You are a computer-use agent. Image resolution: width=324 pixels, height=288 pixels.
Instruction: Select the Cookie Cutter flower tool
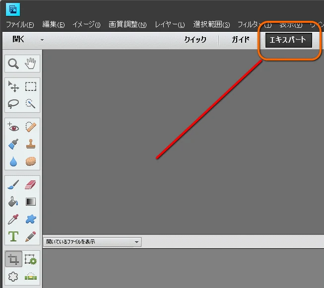[13, 277]
